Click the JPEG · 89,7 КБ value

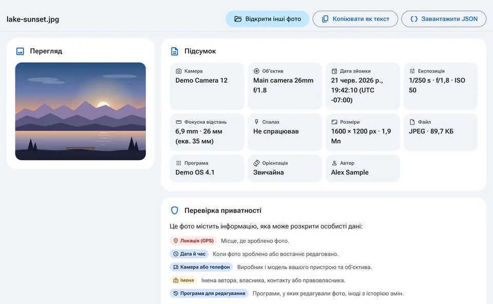(x=431, y=131)
